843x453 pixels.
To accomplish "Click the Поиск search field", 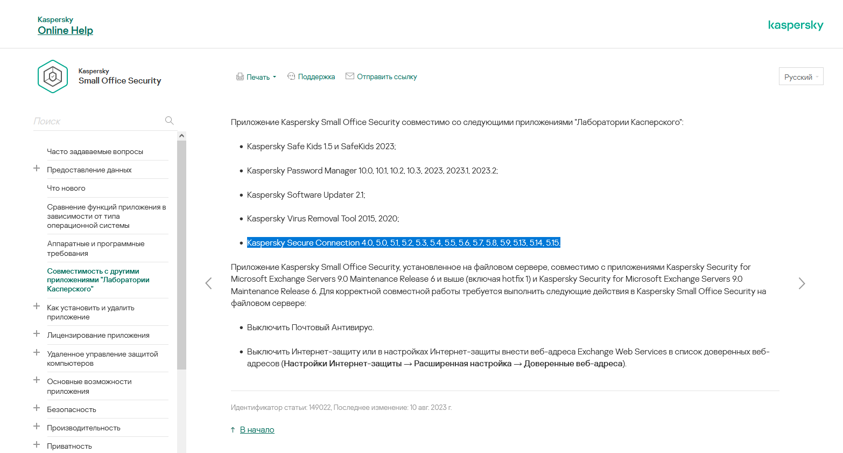I will coord(97,121).
